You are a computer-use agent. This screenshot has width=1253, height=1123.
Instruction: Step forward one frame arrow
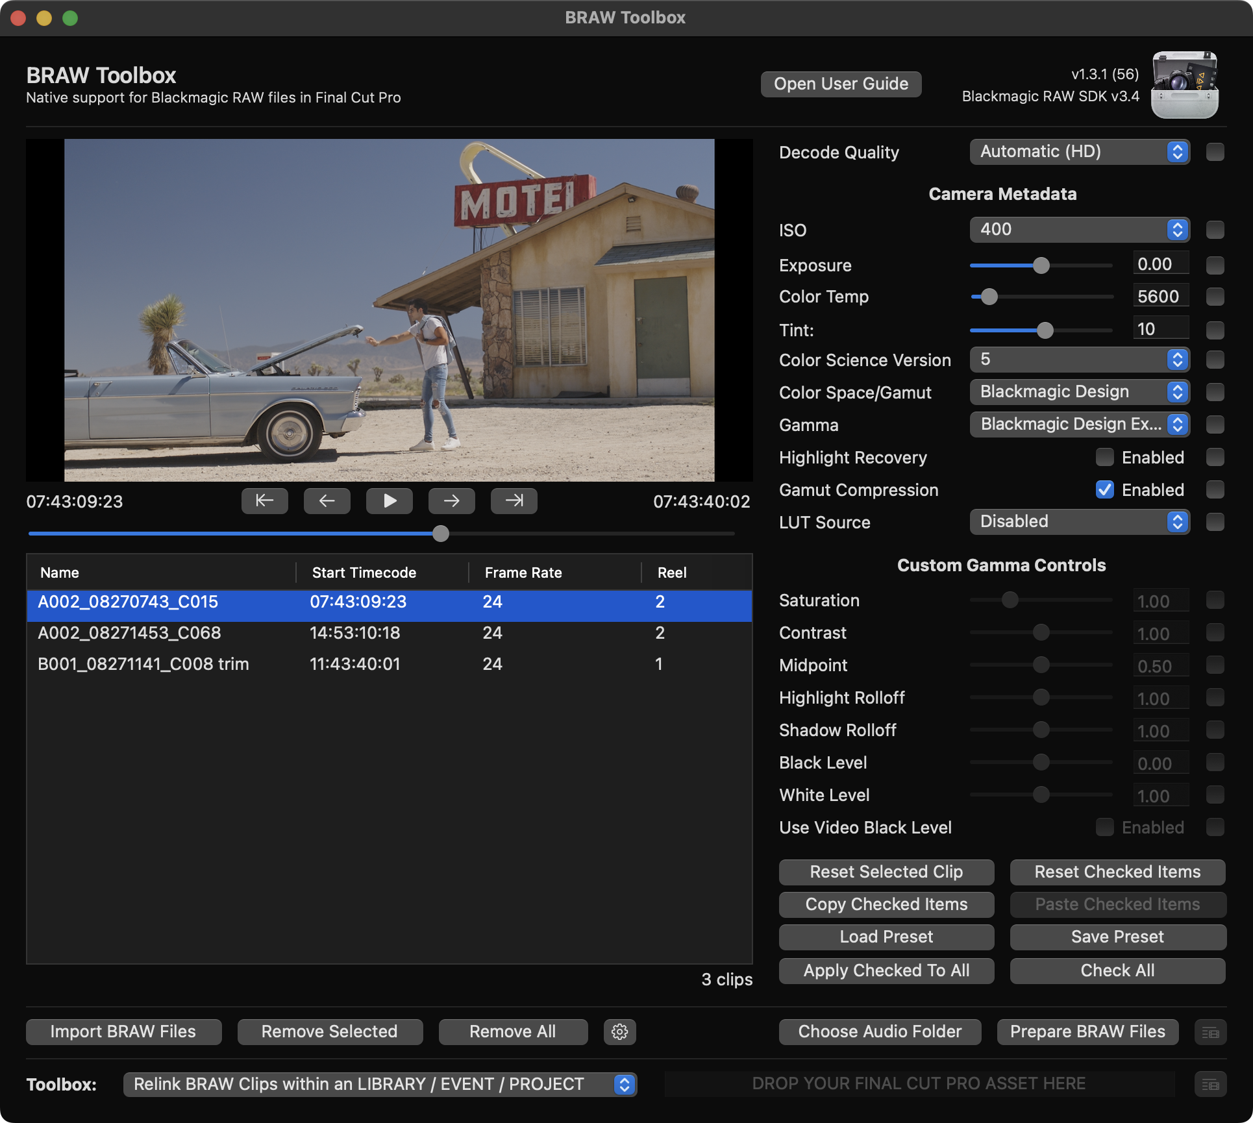point(451,500)
